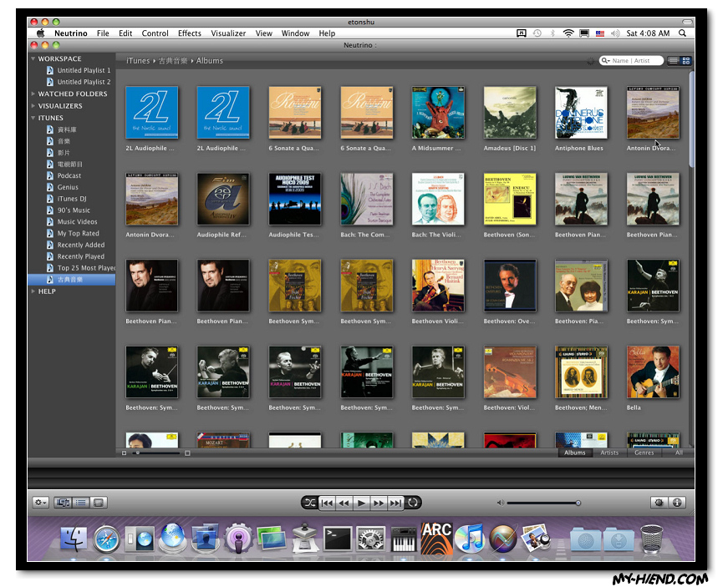Expand the VISUALIZERS section
723x587 pixels.
click(33, 105)
